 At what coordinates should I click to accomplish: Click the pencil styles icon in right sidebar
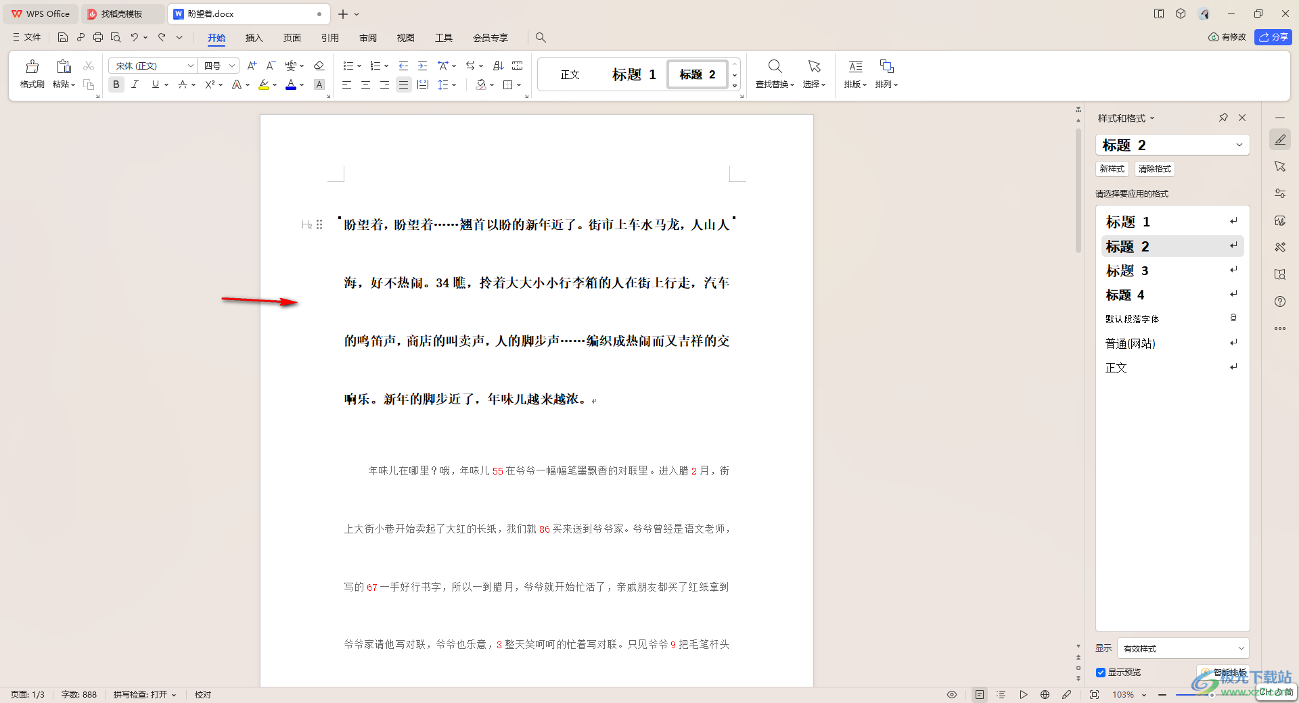[x=1280, y=139]
